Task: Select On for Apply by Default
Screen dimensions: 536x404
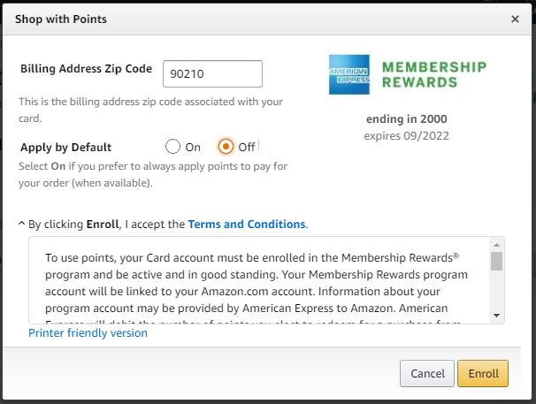Action: 173,147
